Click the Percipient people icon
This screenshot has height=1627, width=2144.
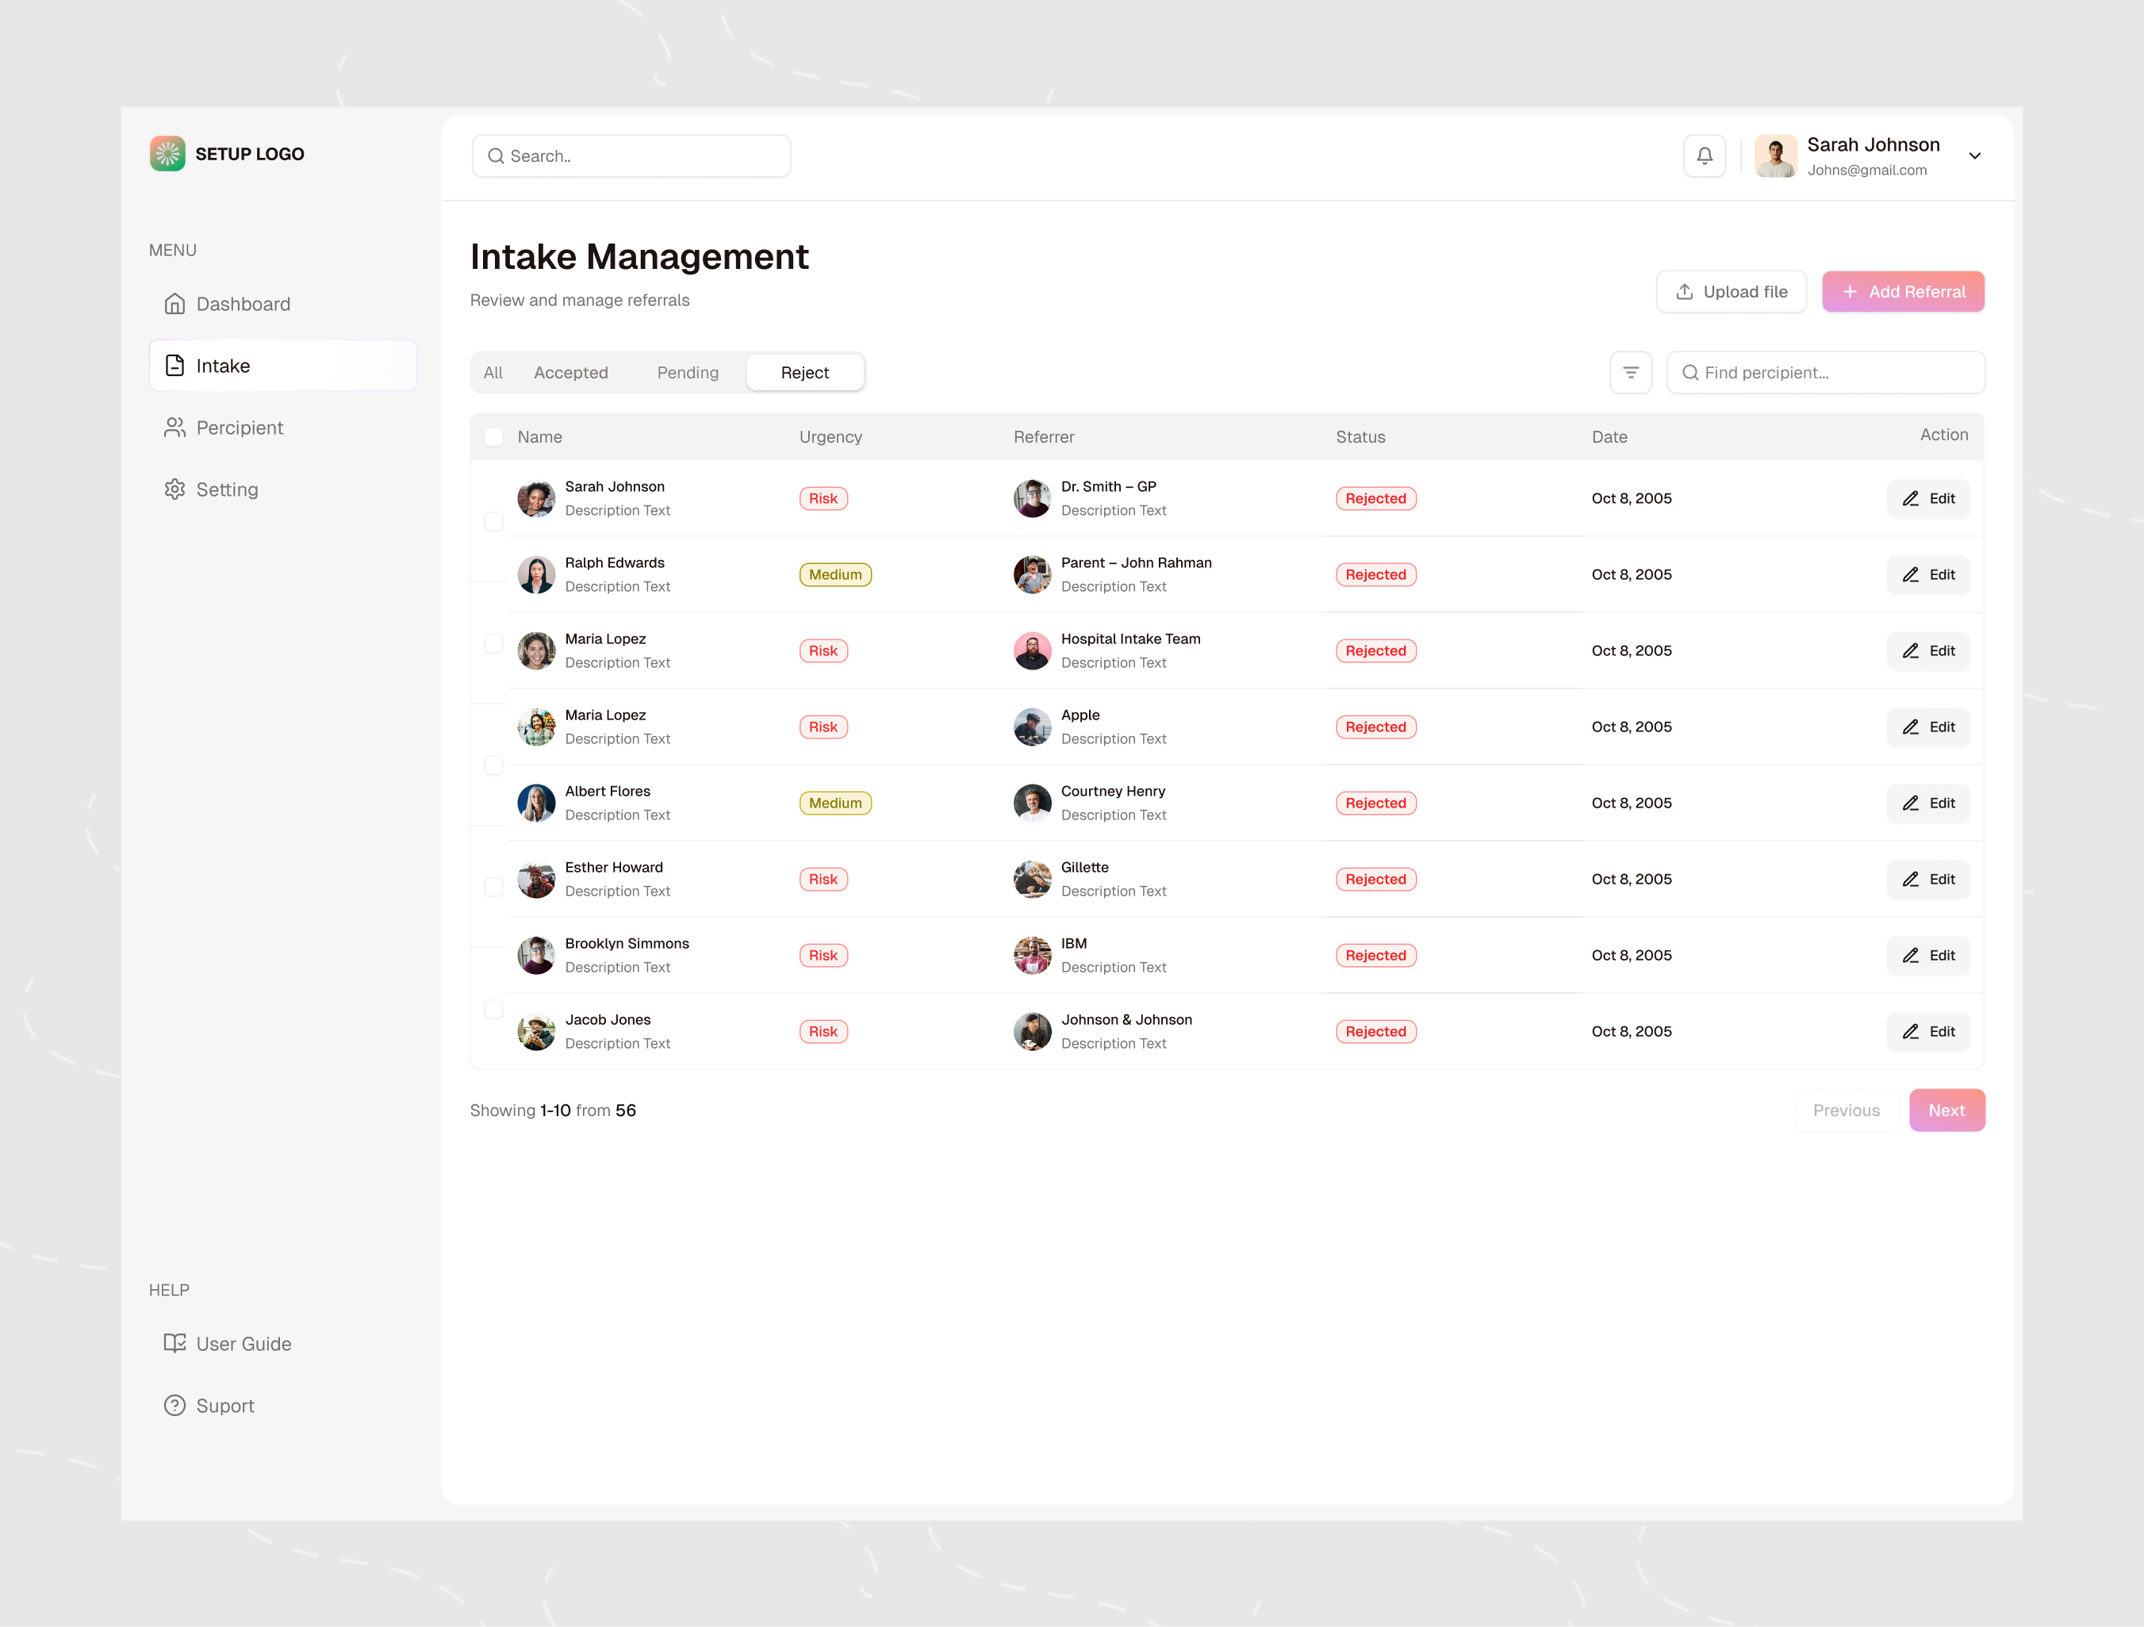(175, 427)
